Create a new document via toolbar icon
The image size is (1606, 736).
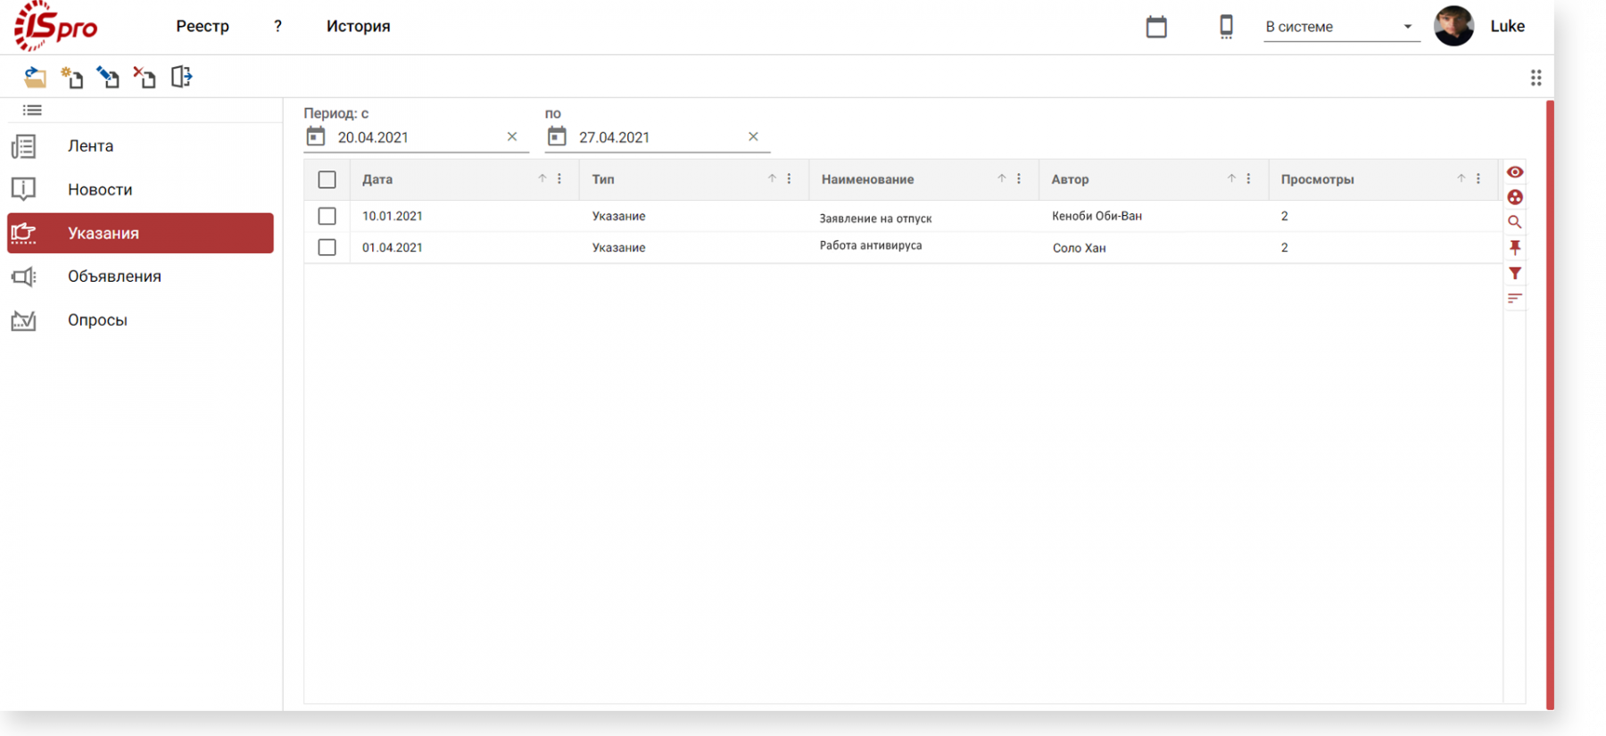click(71, 78)
